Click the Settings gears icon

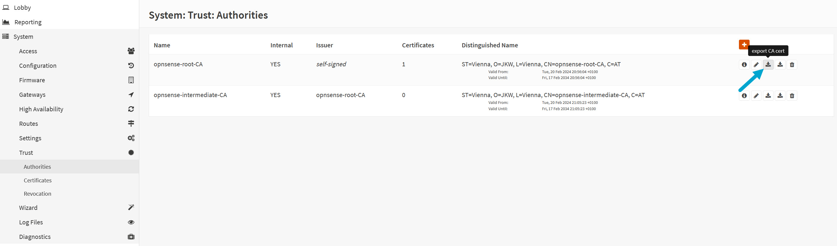131,138
